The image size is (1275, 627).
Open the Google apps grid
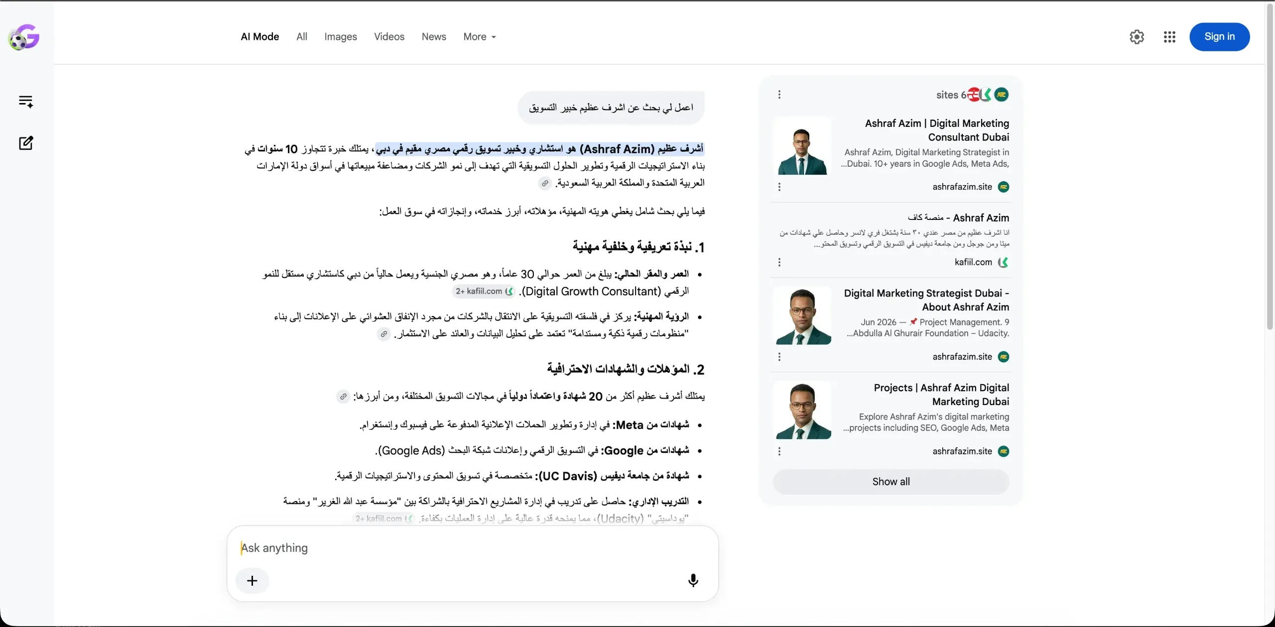pos(1169,37)
